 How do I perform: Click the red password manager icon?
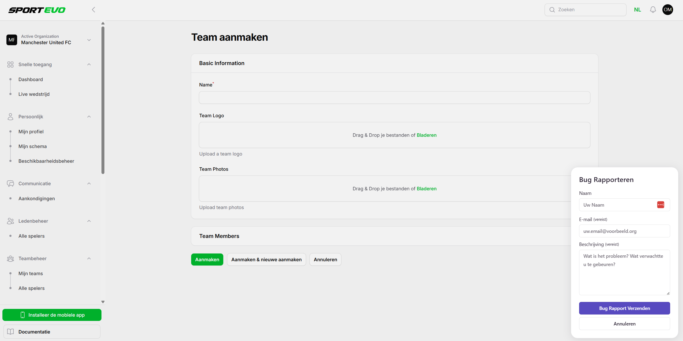click(x=661, y=205)
